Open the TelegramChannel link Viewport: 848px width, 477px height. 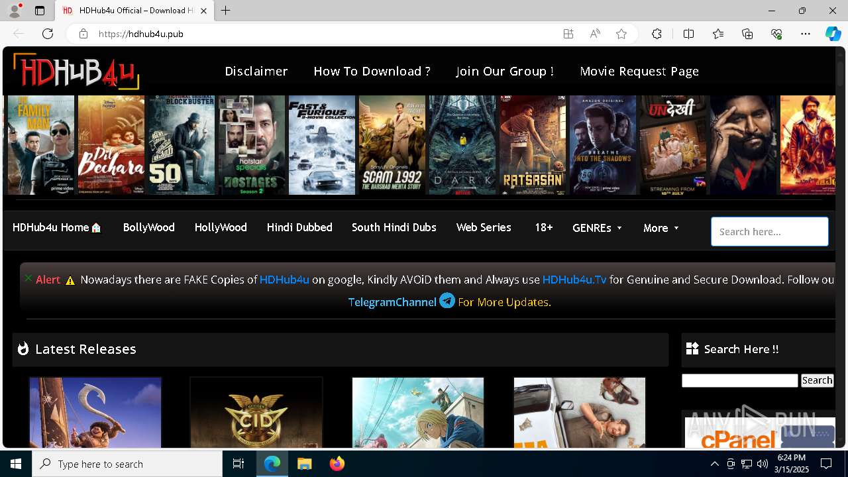[x=392, y=302]
